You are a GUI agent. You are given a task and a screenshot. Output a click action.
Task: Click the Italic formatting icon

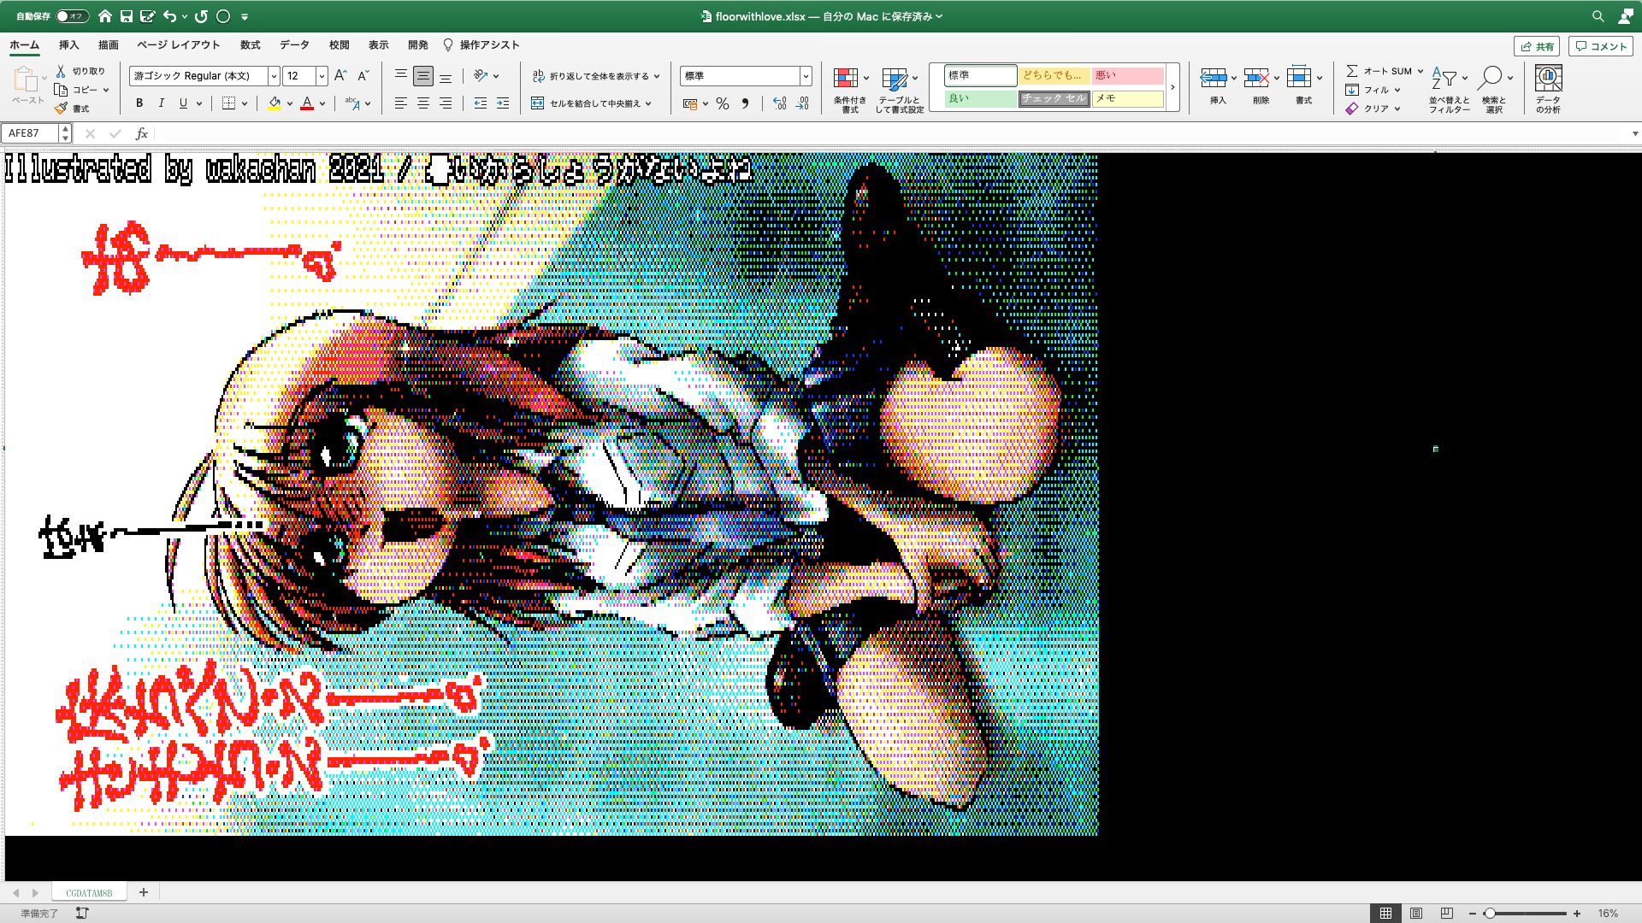(161, 103)
